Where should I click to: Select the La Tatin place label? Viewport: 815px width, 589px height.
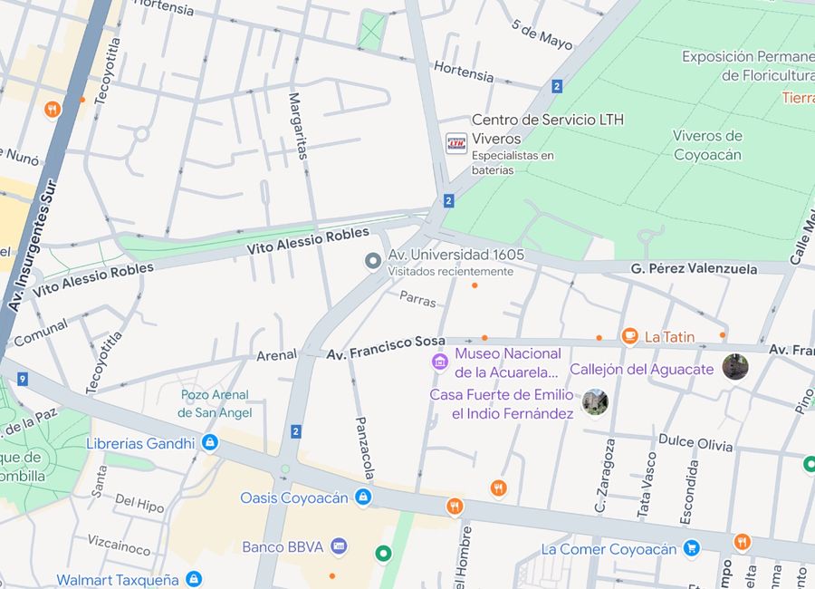669,337
